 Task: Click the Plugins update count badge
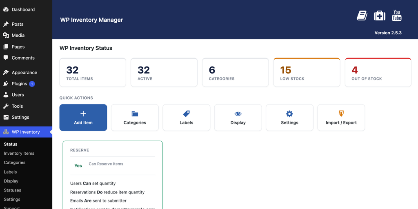point(32,84)
